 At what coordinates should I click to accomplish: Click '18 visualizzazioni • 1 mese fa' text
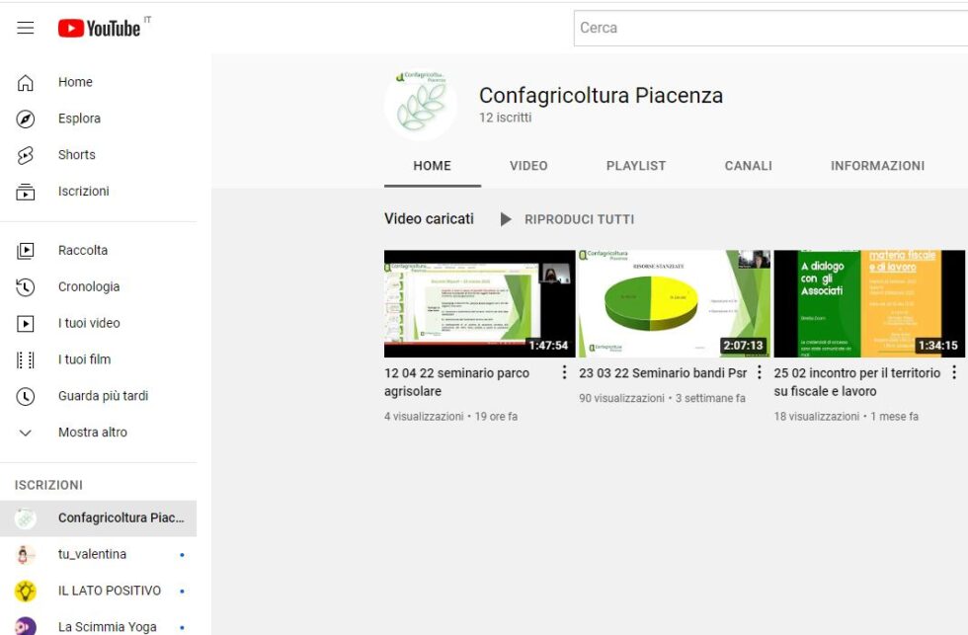pos(846,417)
